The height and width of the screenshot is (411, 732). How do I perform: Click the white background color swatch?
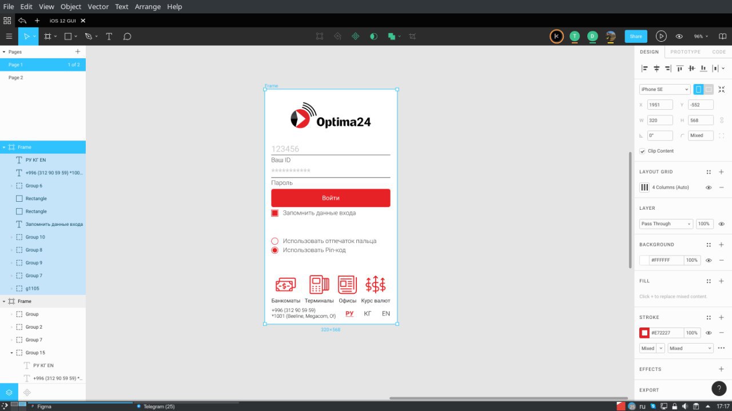pyautogui.click(x=645, y=260)
